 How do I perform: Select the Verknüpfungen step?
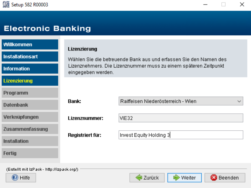(x=30, y=117)
